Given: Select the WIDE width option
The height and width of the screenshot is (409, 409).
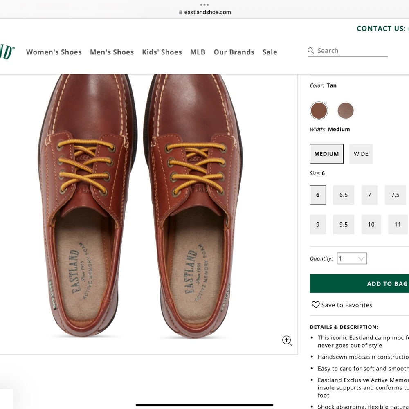Looking at the screenshot, I should 361,154.
